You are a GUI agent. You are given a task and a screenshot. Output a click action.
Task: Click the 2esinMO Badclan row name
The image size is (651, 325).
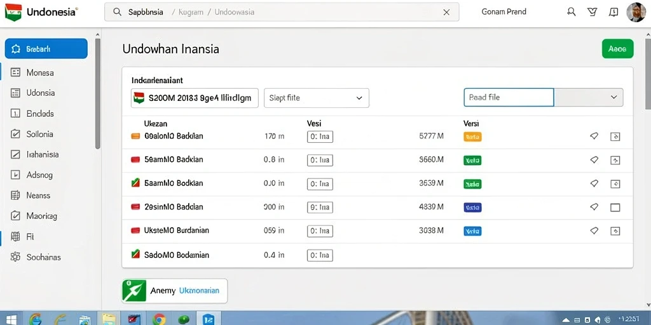pos(174,207)
